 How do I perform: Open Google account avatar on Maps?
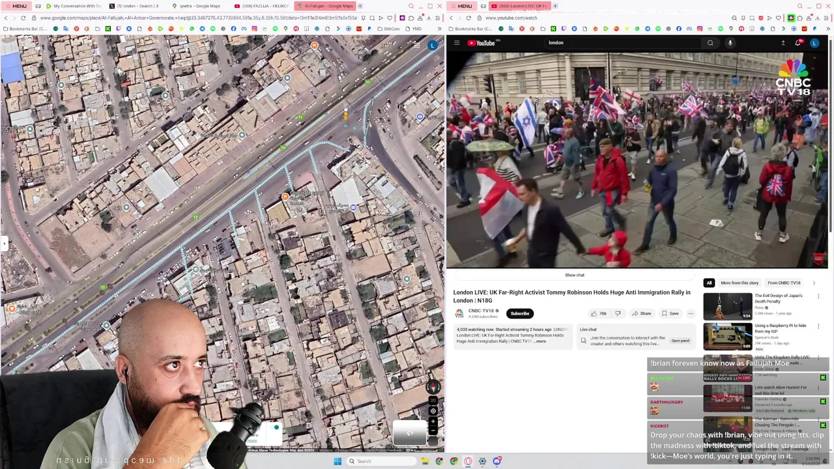tap(432, 45)
